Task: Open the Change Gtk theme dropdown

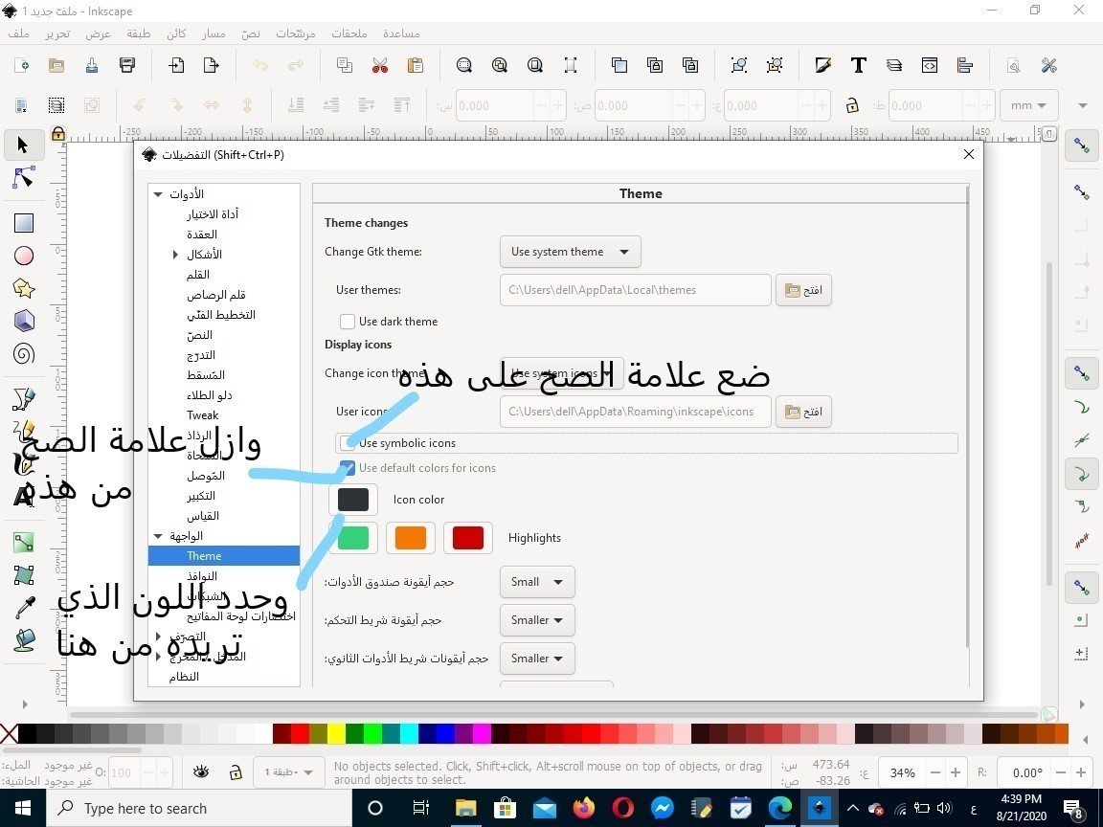Action: [x=570, y=252]
